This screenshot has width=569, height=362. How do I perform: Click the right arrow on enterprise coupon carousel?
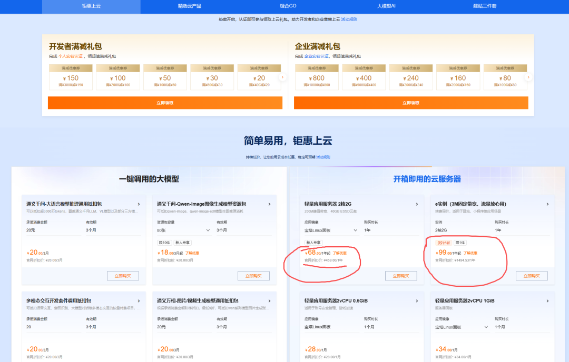coord(529,76)
